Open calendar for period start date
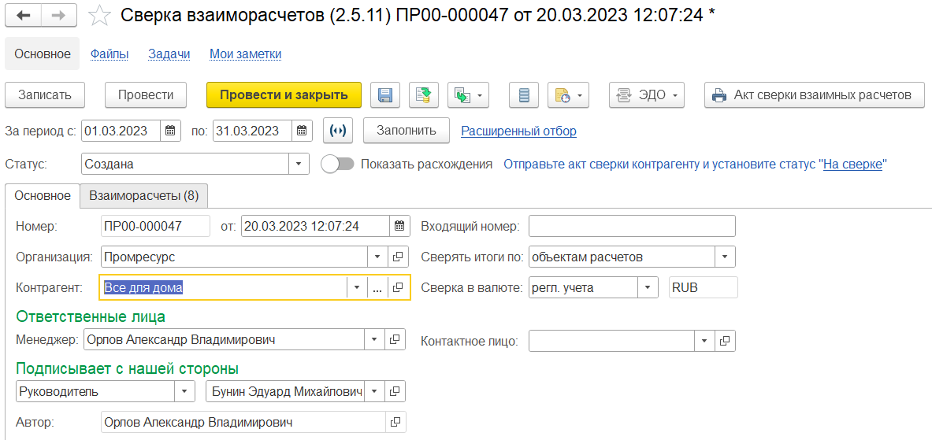The image size is (932, 440). coord(171,131)
